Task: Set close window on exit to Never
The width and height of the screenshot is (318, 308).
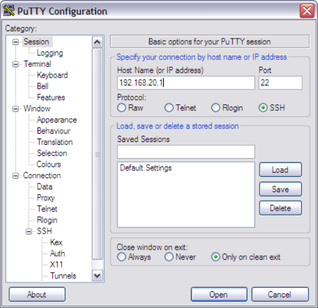Action: [169, 257]
